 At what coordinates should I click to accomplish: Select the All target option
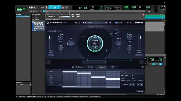(115, 33)
